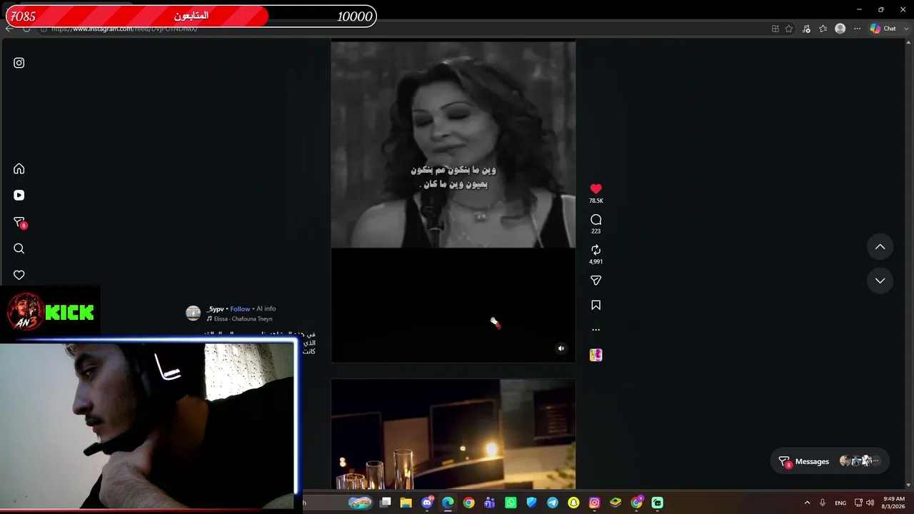Viewport: 914px width, 514px height.
Task: Open Instagram search from sidebar
Action: click(x=19, y=248)
